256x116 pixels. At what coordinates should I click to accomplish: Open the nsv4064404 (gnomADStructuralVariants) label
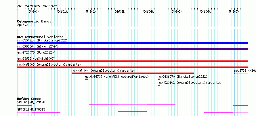click(103, 71)
